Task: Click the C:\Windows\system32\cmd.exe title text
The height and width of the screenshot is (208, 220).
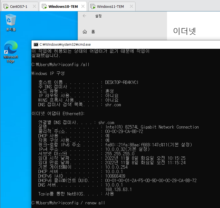Action: [65, 45]
